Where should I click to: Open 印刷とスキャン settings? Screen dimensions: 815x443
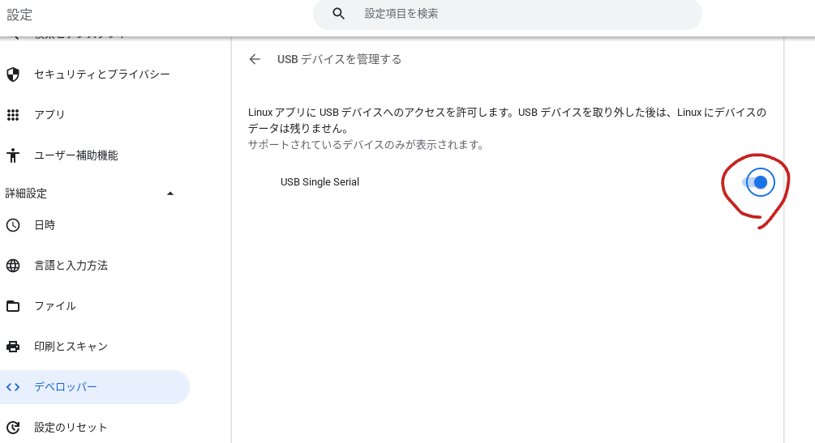71,347
